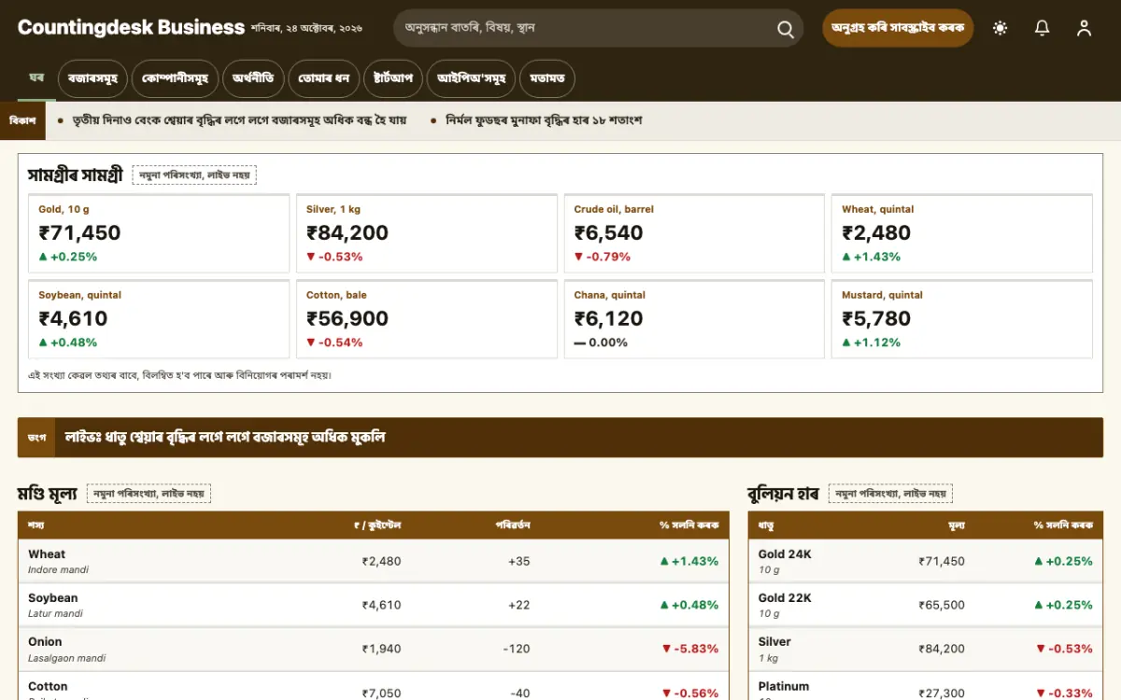Toggle the sun theme icon
The image size is (1121, 700).
point(1000,28)
